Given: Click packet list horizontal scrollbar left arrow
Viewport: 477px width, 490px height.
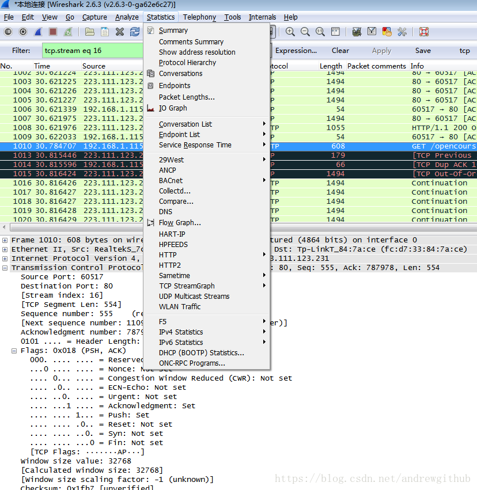Looking at the screenshot, I should click(x=4, y=227).
